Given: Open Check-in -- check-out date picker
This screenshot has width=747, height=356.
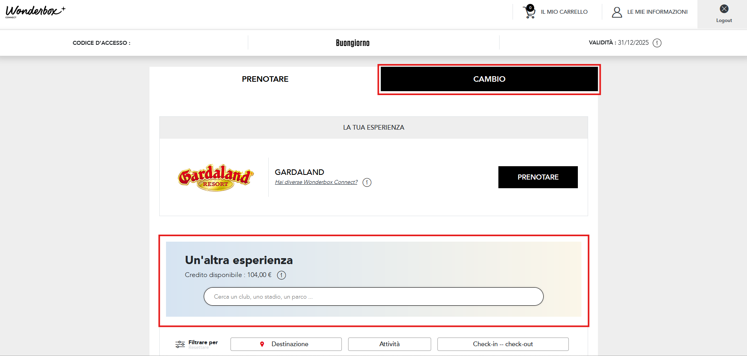Looking at the screenshot, I should point(503,344).
